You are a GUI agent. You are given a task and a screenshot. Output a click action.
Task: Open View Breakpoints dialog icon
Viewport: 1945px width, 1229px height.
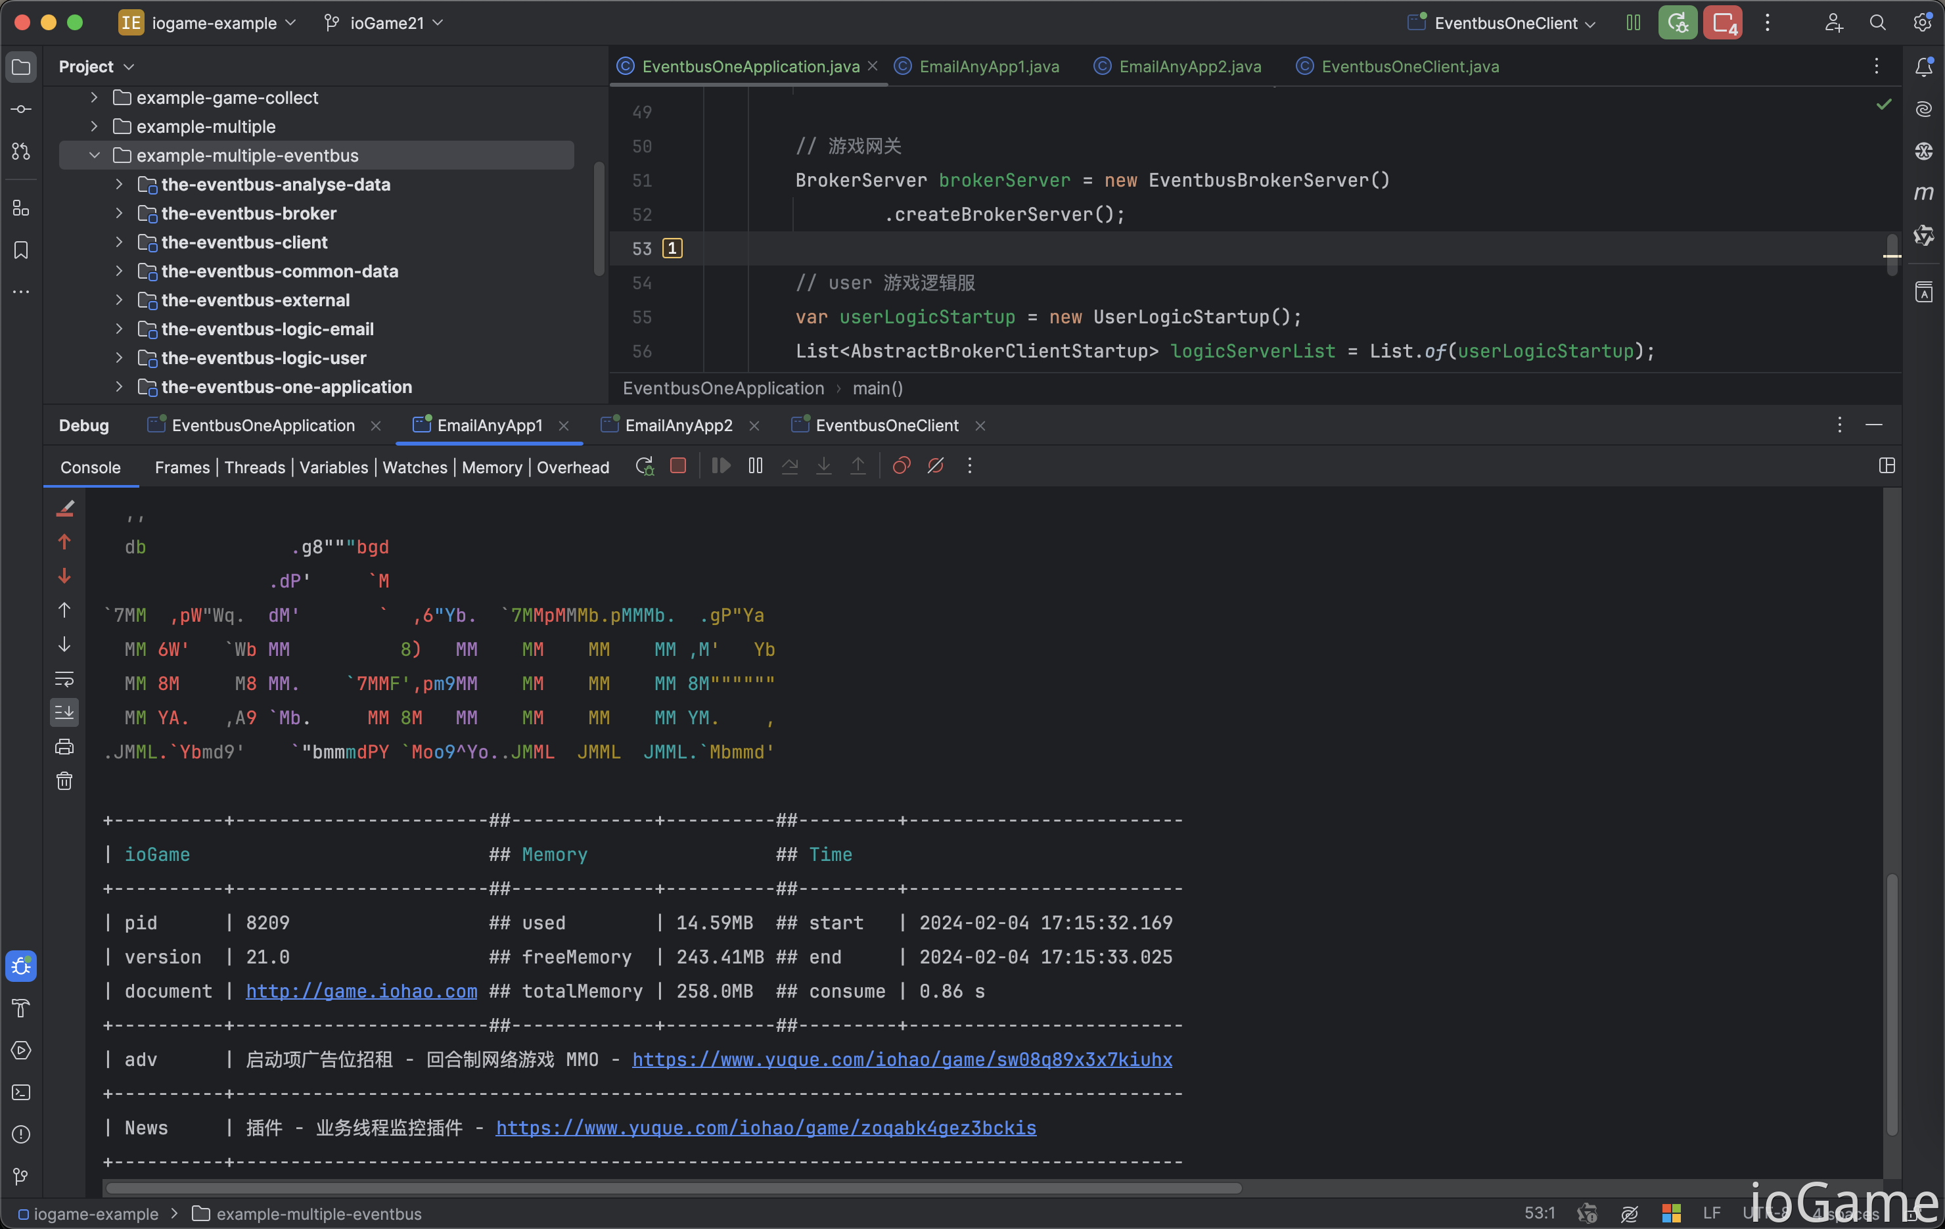point(902,466)
